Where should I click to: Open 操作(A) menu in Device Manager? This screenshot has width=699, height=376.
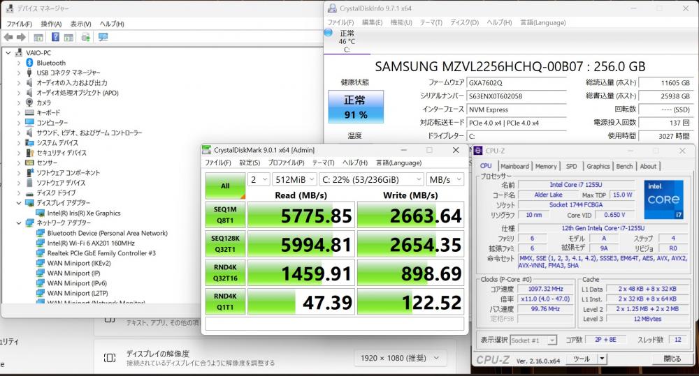pos(51,24)
